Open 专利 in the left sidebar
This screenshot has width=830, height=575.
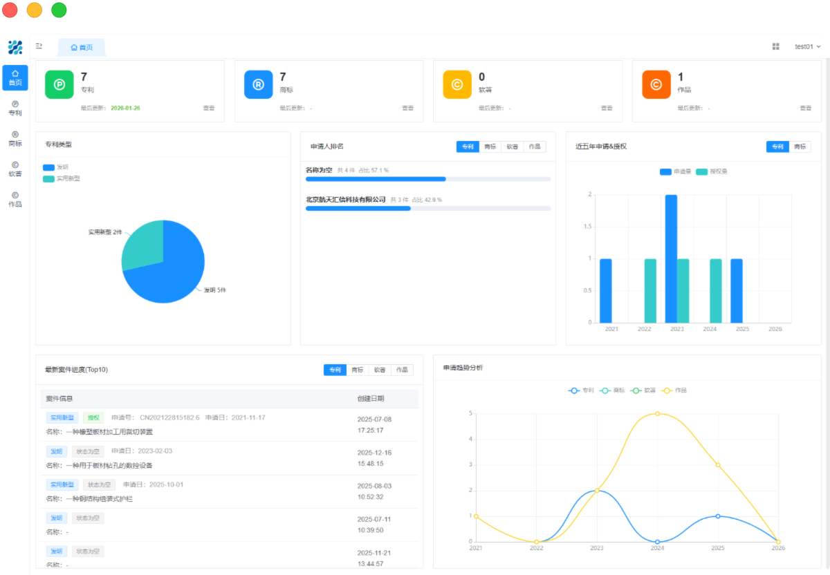[x=15, y=109]
